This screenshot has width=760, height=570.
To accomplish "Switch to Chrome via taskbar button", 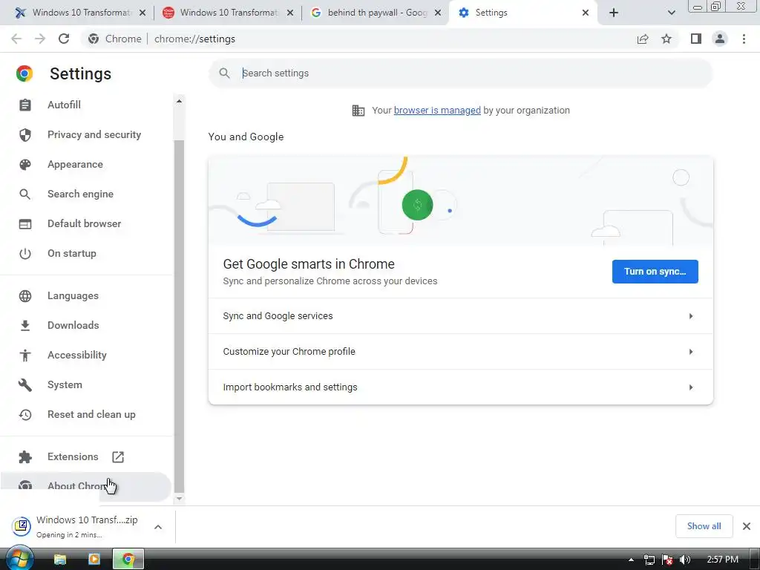I will pyautogui.click(x=128, y=560).
